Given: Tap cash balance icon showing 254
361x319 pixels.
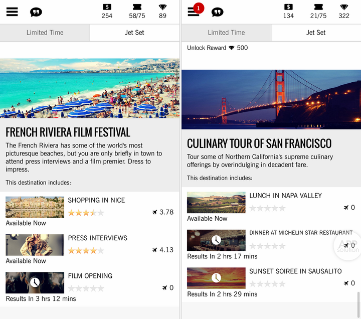Looking at the screenshot, I should click(107, 12).
